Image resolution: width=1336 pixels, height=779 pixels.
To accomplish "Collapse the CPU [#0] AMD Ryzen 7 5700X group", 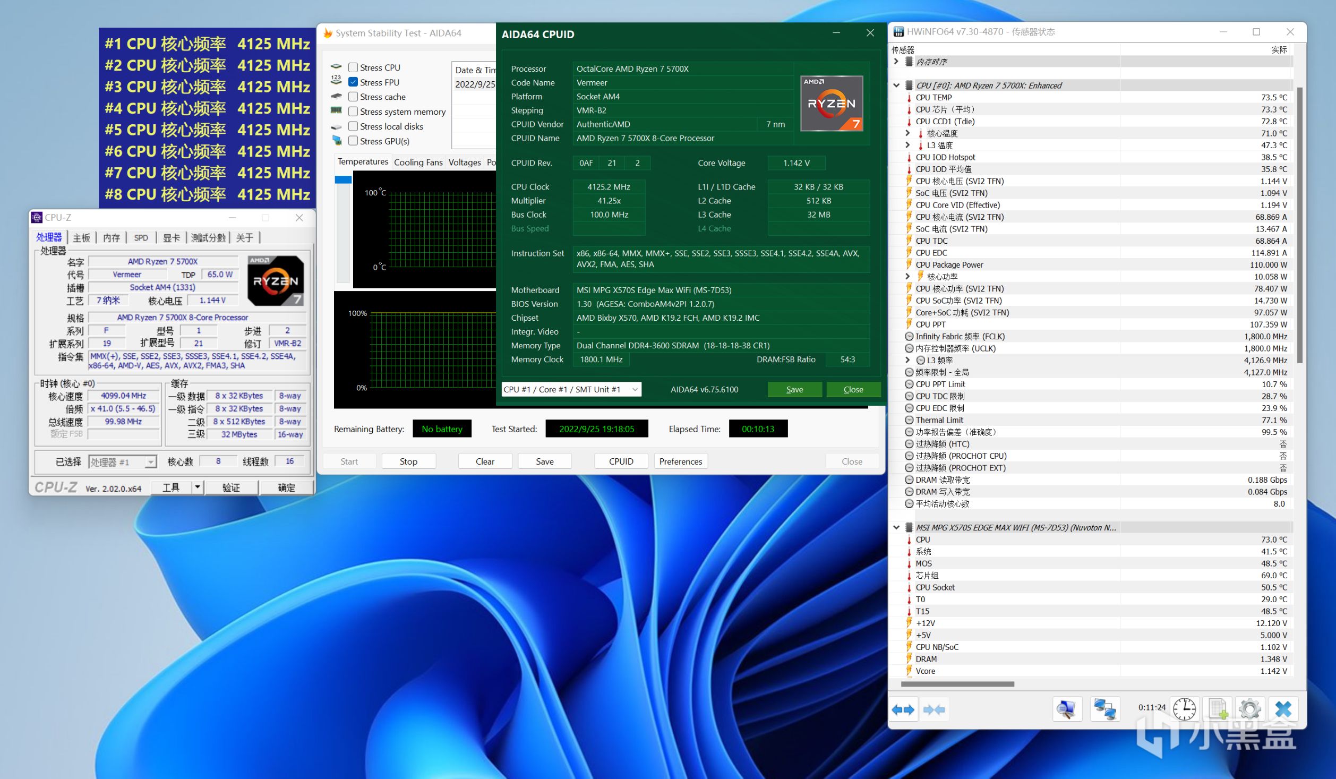I will [896, 85].
